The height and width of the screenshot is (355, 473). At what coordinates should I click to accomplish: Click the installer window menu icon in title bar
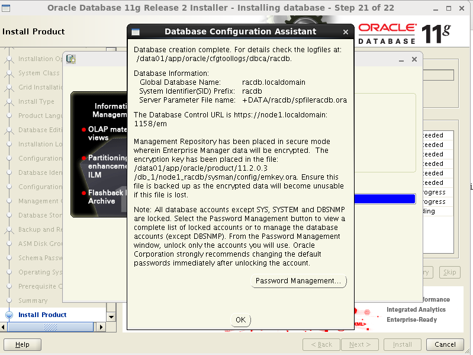pyautogui.click(x=6, y=8)
